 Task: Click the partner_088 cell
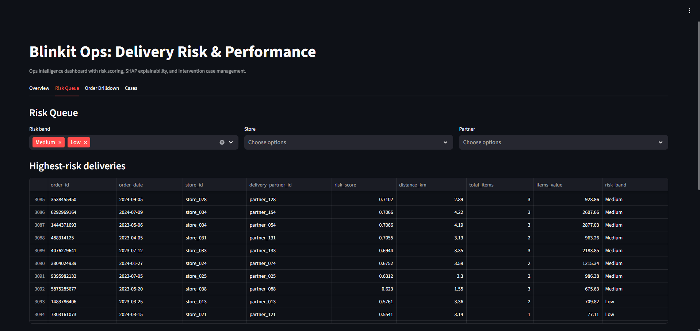click(289, 289)
